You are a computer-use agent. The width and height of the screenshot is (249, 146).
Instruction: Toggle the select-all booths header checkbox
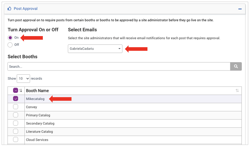click(16, 90)
